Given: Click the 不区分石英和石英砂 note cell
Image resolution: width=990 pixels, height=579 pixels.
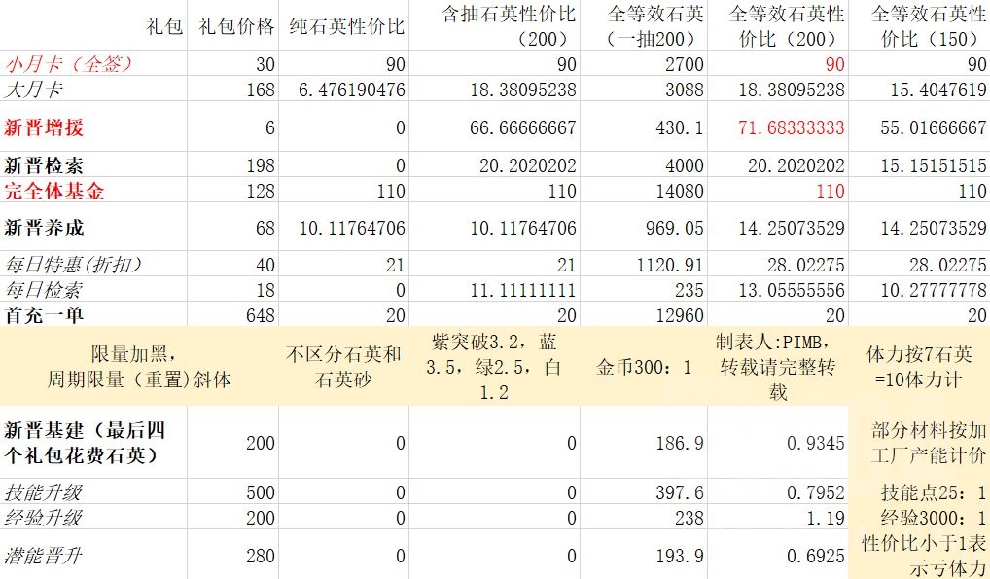Looking at the screenshot, I should coord(344,366).
